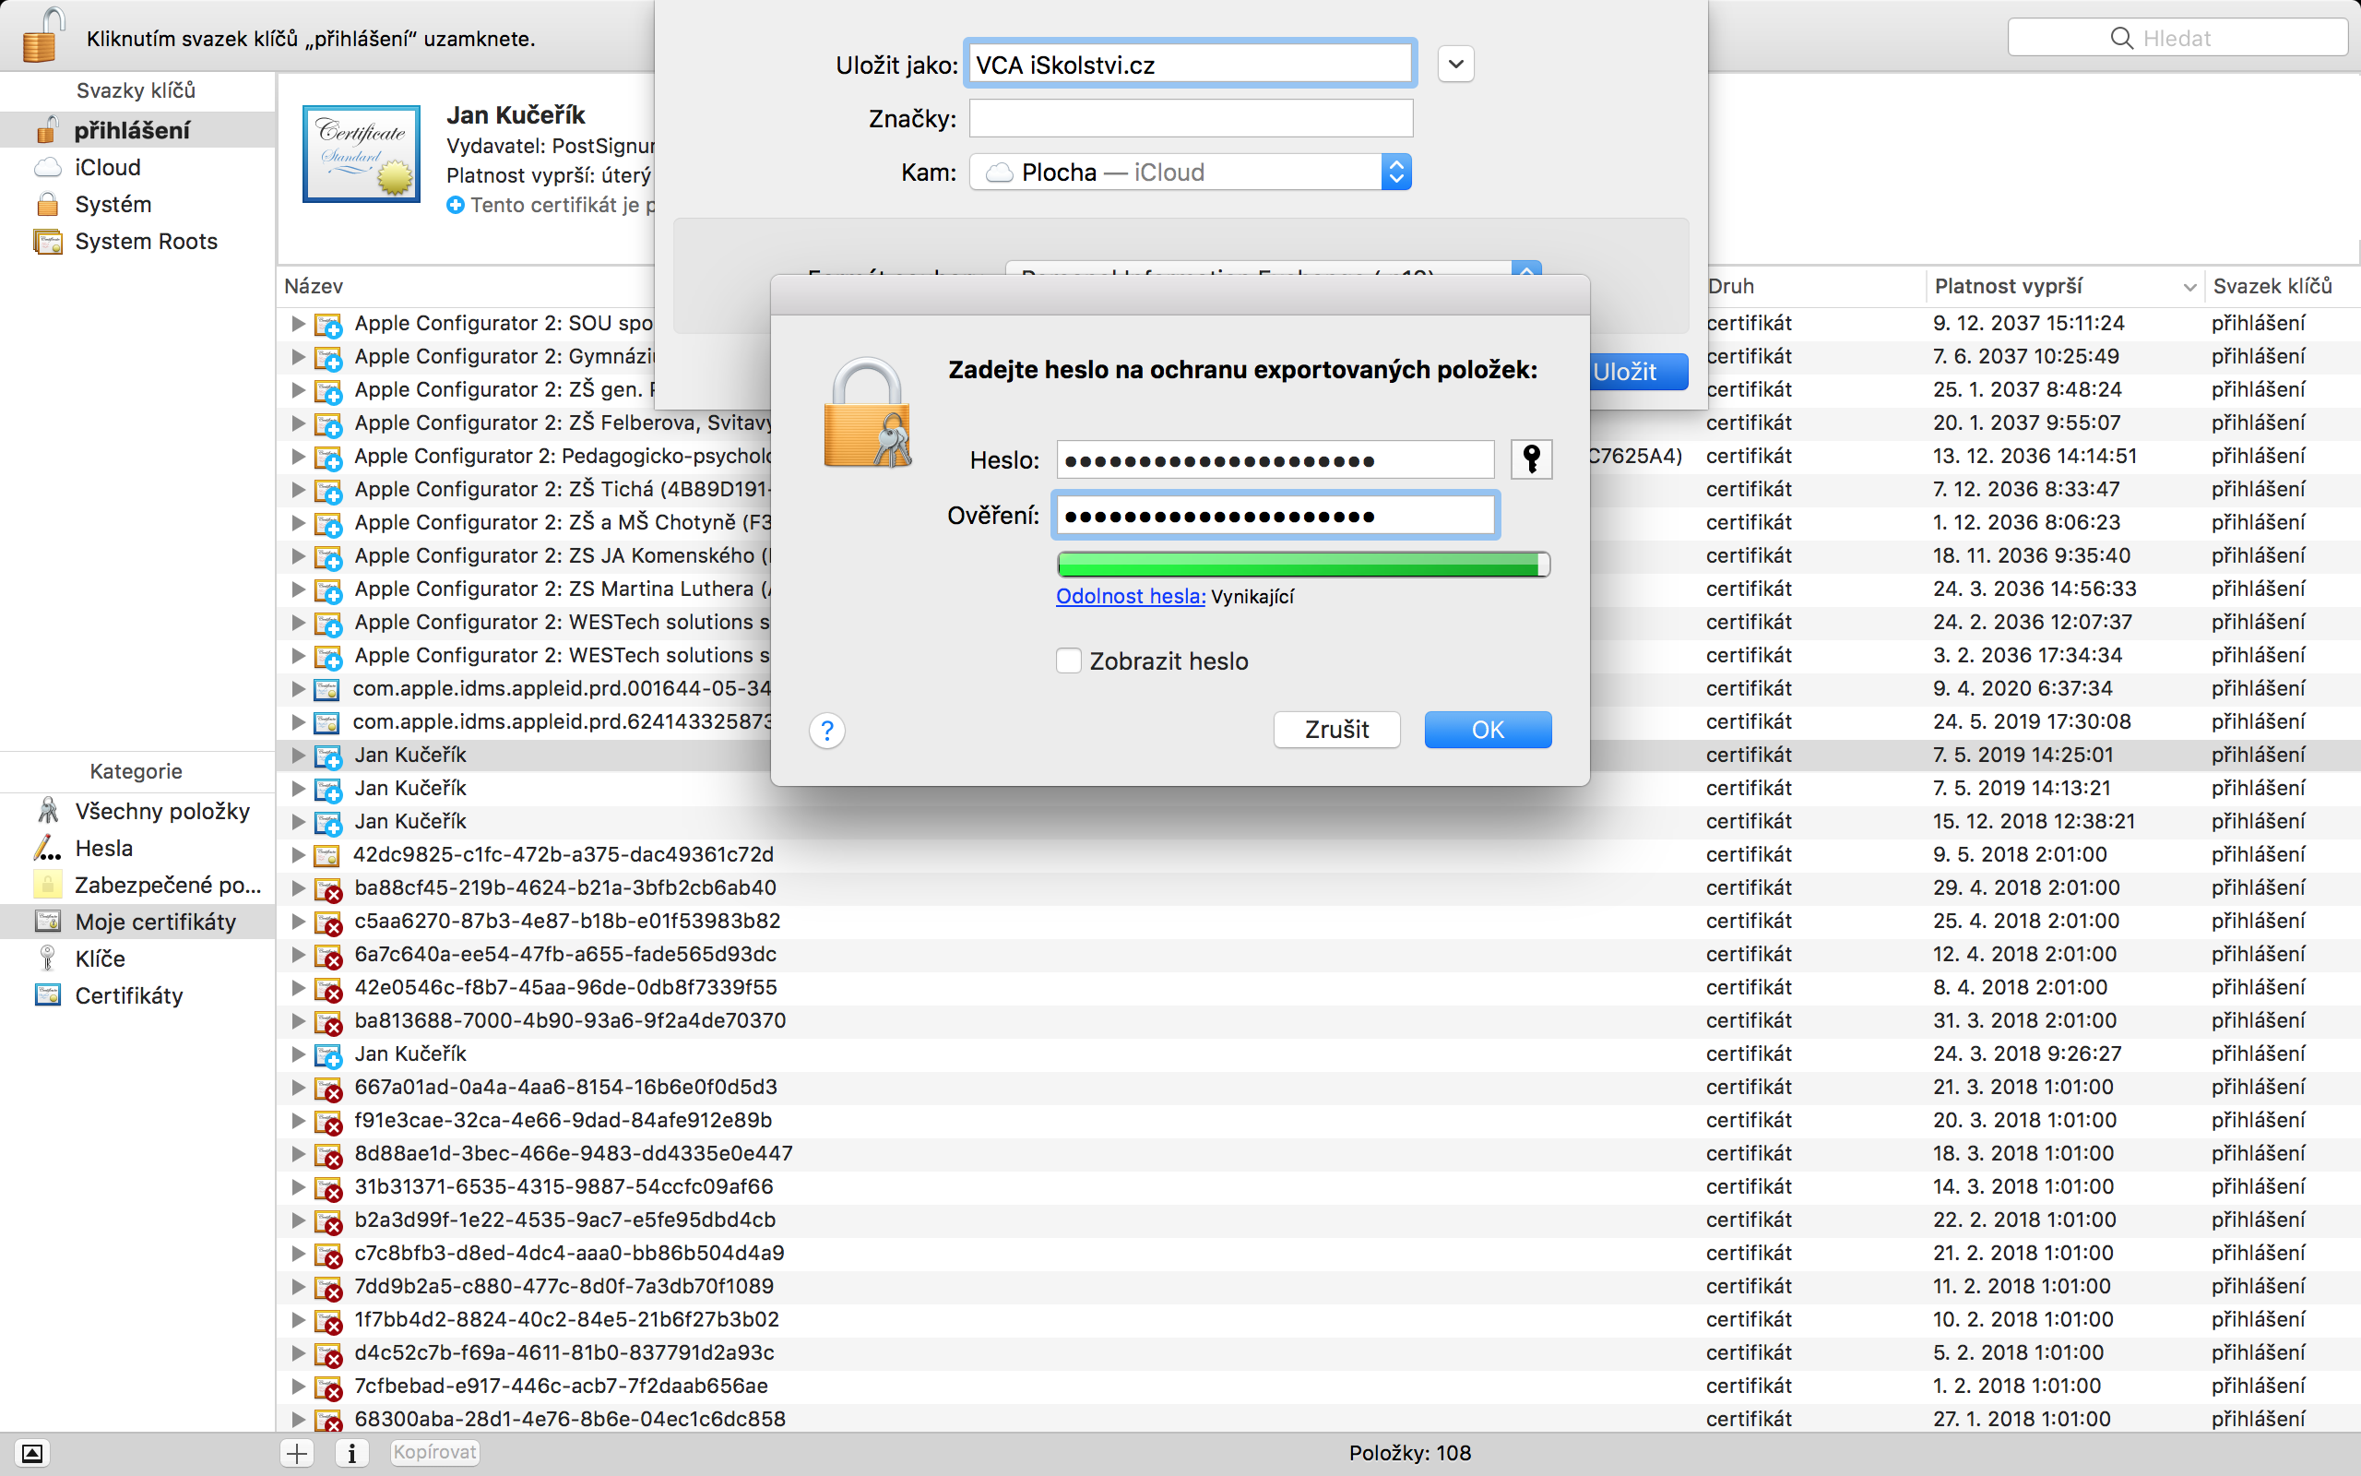This screenshot has width=2361, height=1476.
Task: Expand the 42dc9825 certificate row
Action: tap(299, 855)
